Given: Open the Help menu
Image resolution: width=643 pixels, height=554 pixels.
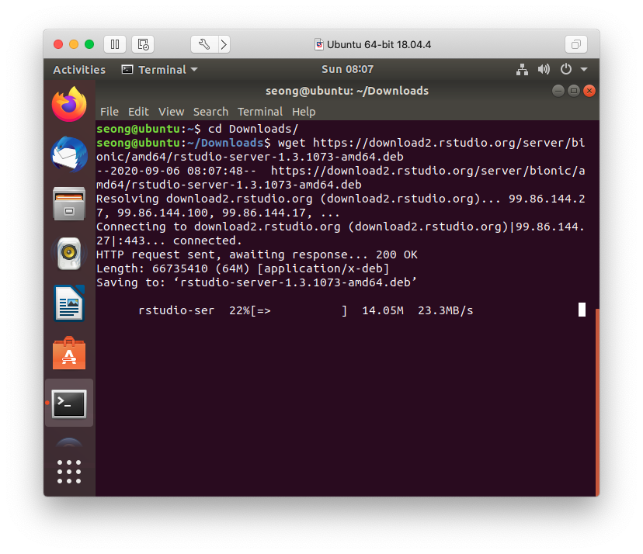Looking at the screenshot, I should [304, 112].
